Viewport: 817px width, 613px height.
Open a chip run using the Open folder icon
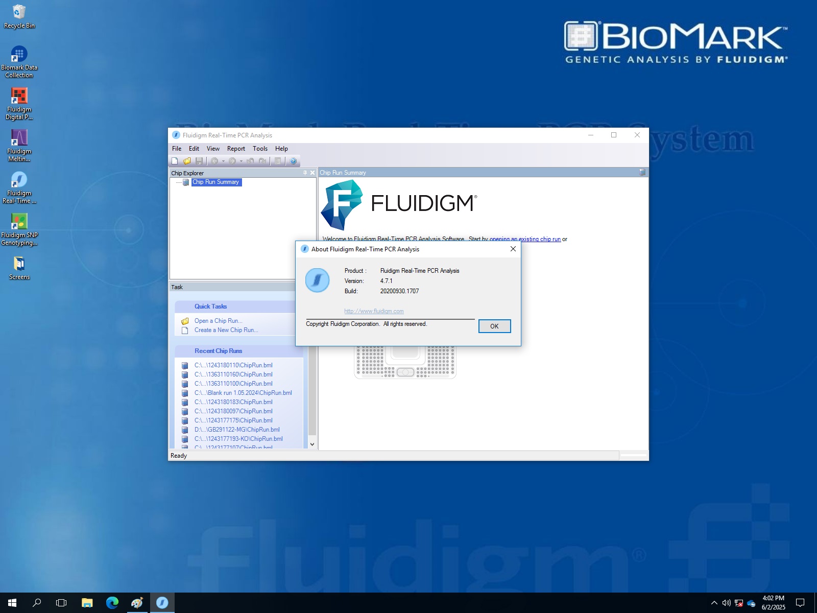(x=187, y=161)
